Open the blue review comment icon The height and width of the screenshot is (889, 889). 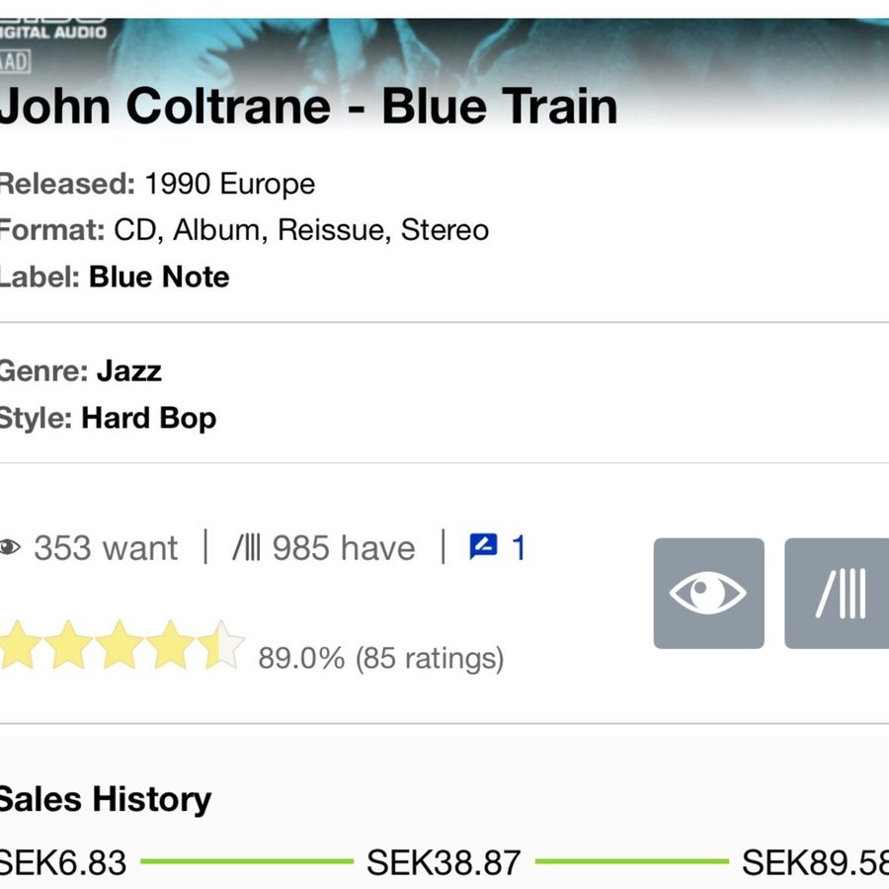pyautogui.click(x=483, y=547)
